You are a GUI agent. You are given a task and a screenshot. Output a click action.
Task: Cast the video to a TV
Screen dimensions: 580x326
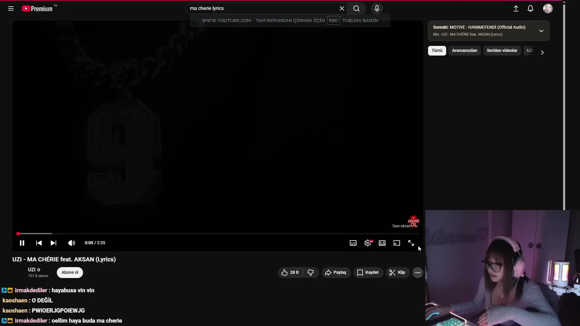pos(396,243)
